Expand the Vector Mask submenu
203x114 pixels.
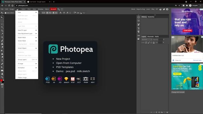(27, 41)
